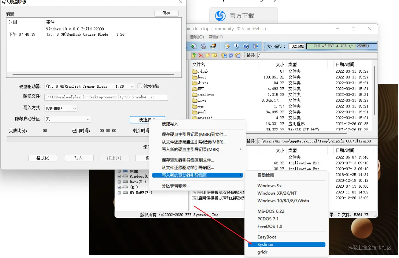Click the blue gear icon in the path toolbar

pyautogui.click(x=231, y=55)
